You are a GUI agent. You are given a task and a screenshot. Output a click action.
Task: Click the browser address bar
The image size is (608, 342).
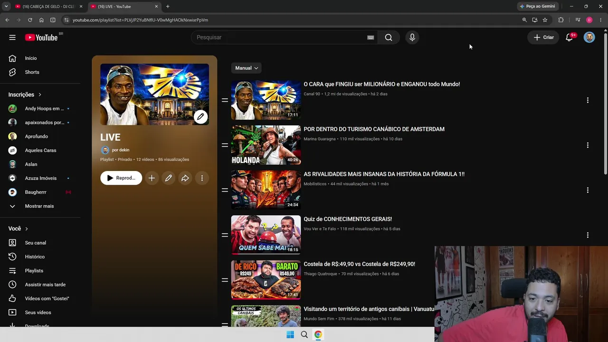(294, 20)
